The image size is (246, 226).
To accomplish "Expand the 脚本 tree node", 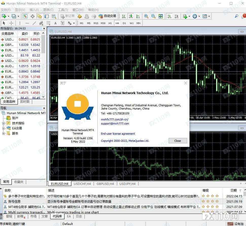I will 3,133.
